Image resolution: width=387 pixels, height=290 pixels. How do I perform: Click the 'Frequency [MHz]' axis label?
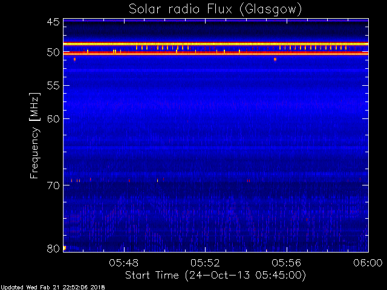34,135
